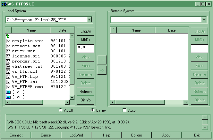Click the WINSOCK.DLL log message line
Screen dimensions: 213x140
[69, 122]
